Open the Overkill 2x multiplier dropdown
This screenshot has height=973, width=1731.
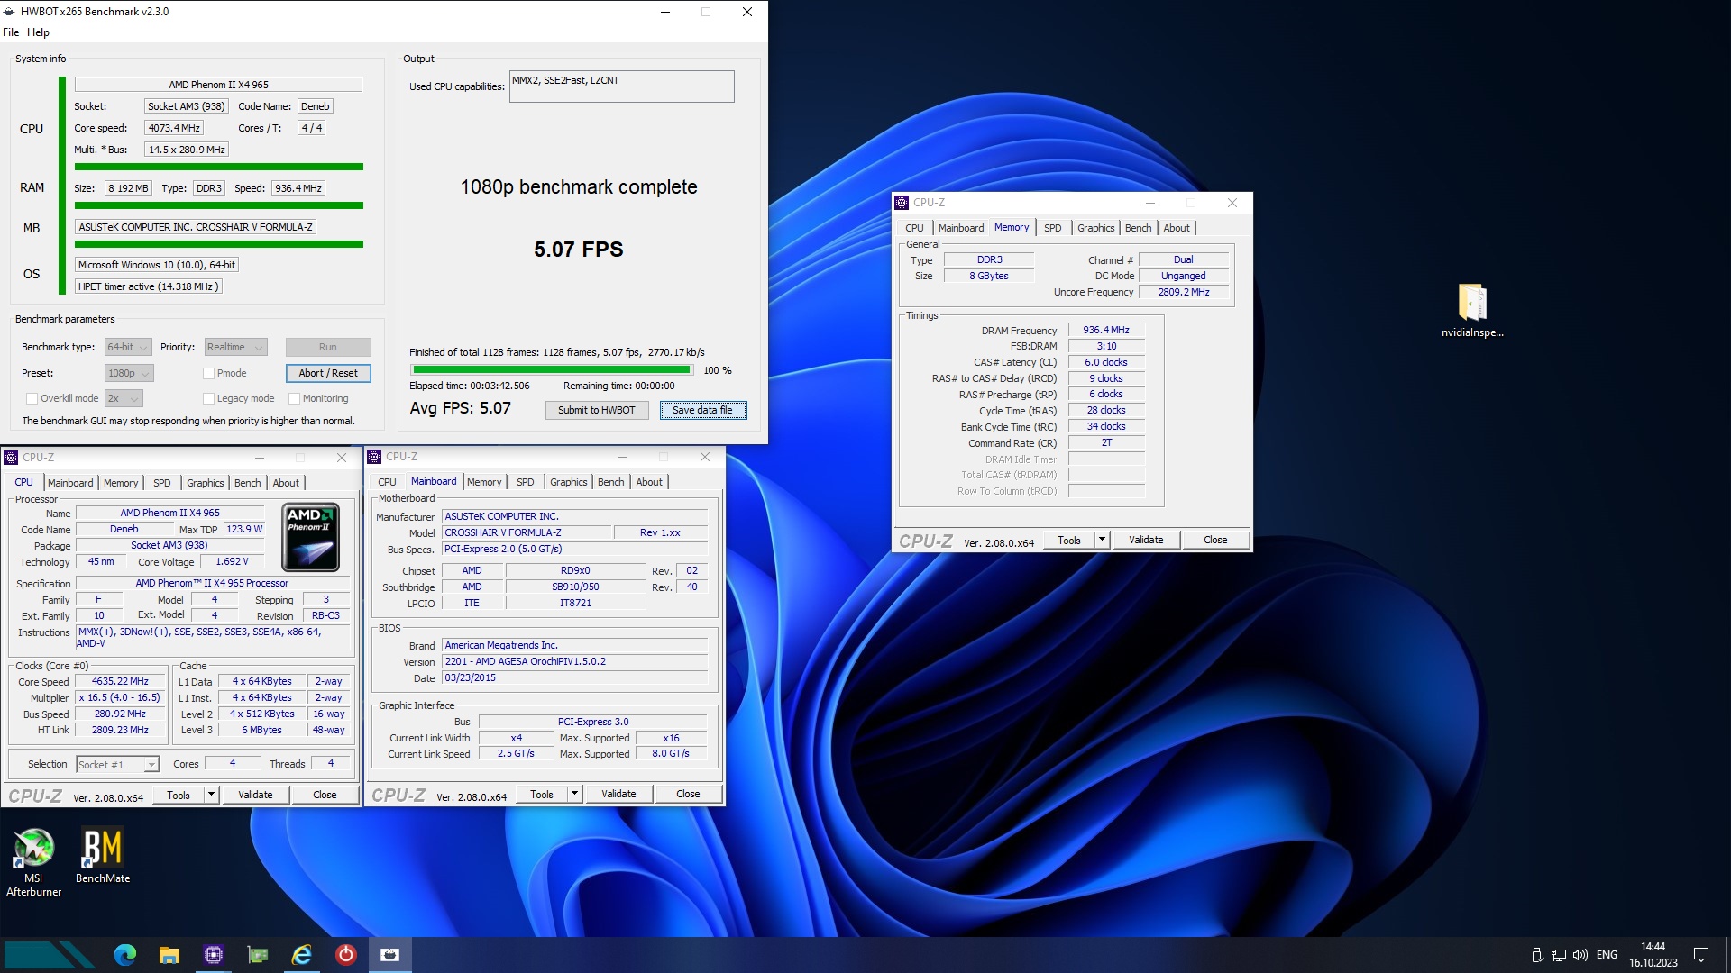124,398
